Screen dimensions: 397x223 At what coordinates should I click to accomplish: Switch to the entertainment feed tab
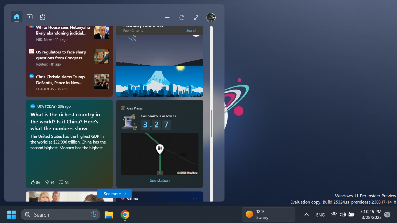click(x=29, y=17)
